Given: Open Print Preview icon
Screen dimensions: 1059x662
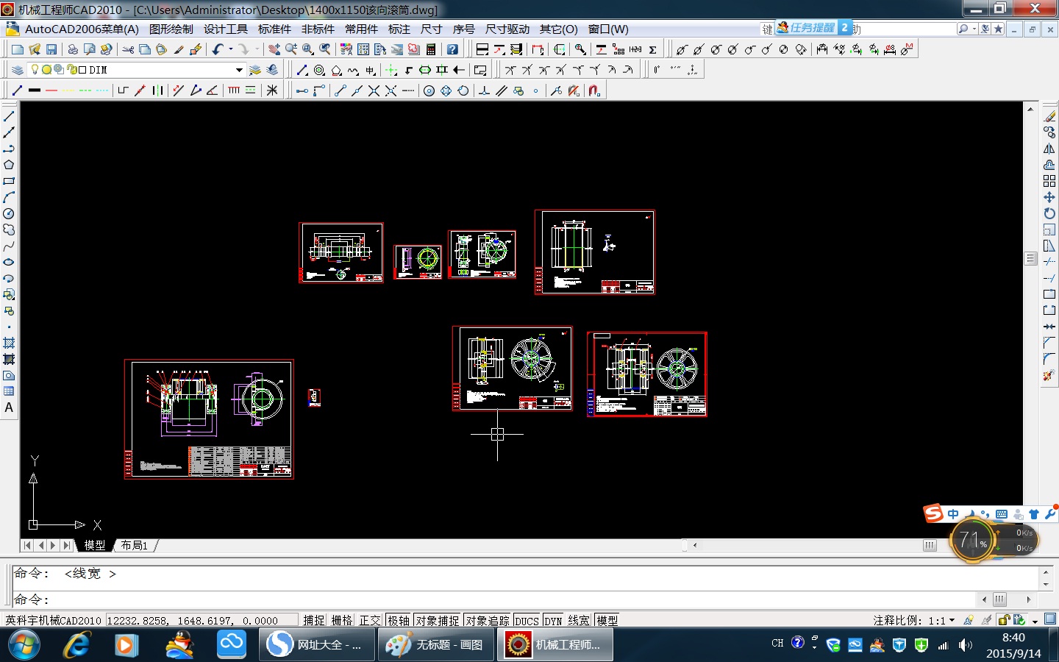Looking at the screenshot, I should point(90,49).
